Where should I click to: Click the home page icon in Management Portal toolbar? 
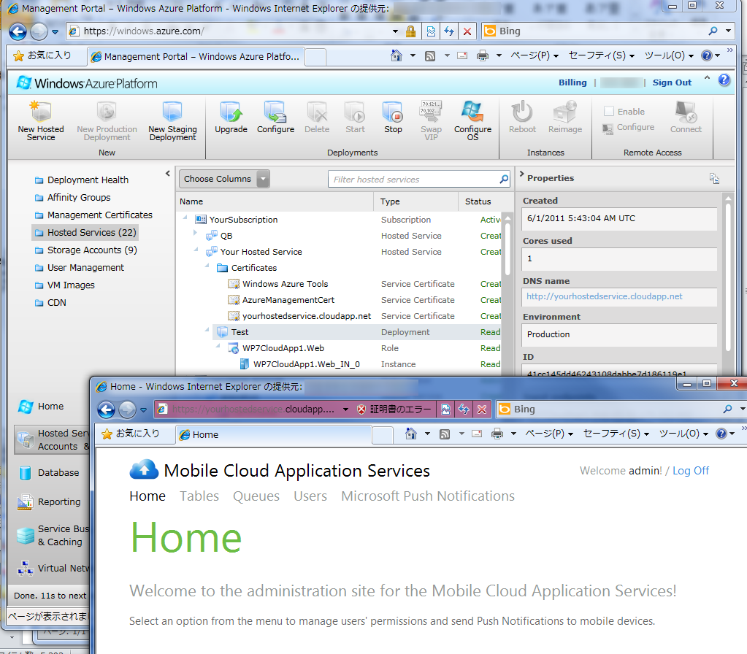point(397,55)
